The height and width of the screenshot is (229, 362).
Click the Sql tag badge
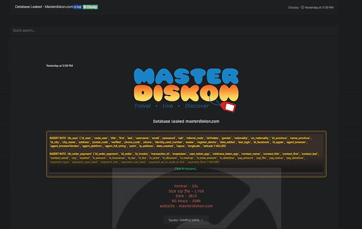77,7
